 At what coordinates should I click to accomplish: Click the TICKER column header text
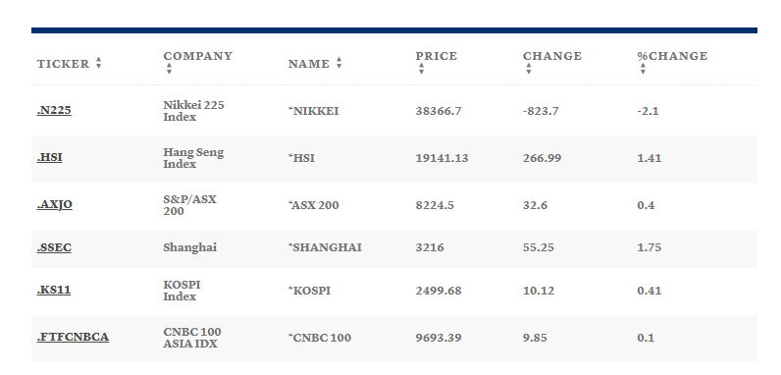[x=63, y=64]
